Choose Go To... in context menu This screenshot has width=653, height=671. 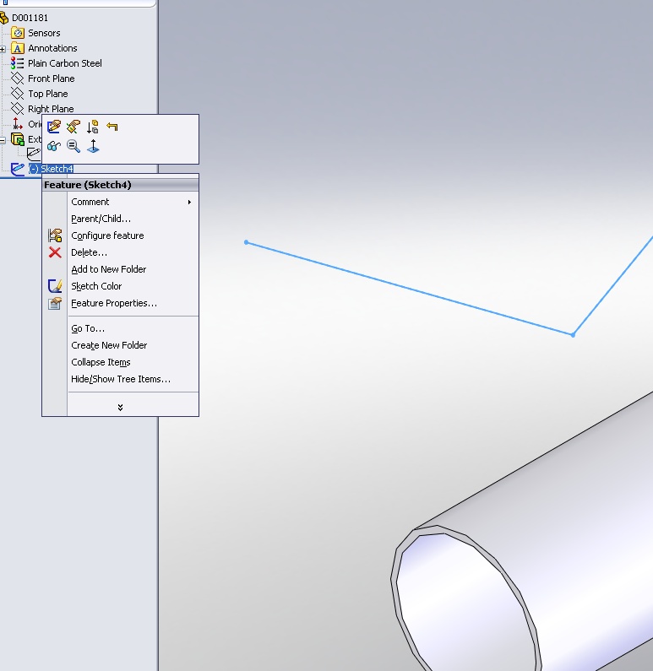point(88,328)
